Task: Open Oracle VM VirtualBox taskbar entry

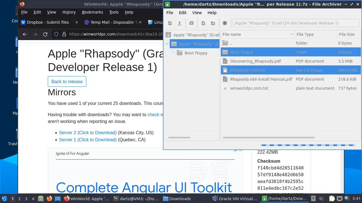Action: pos(235,198)
